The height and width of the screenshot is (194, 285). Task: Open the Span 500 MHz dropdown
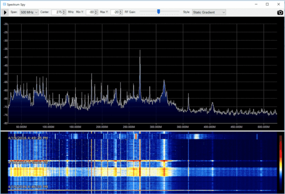29,12
